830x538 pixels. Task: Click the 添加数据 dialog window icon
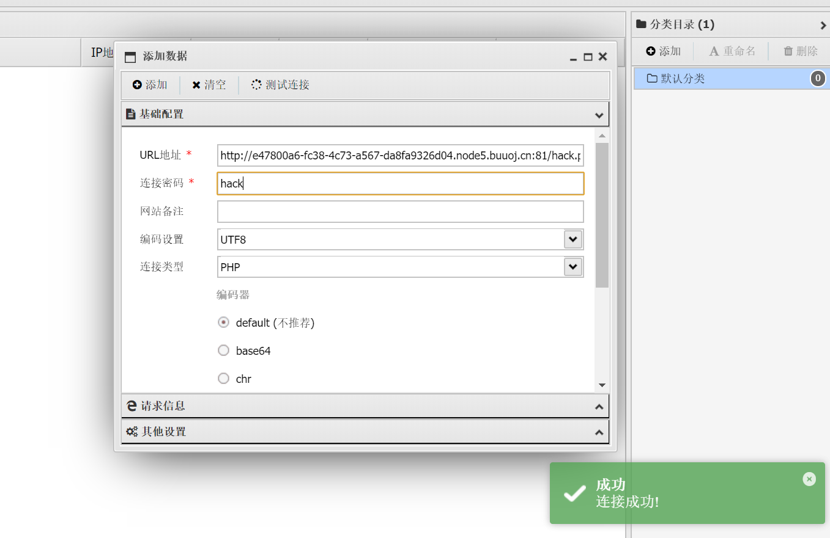point(130,57)
